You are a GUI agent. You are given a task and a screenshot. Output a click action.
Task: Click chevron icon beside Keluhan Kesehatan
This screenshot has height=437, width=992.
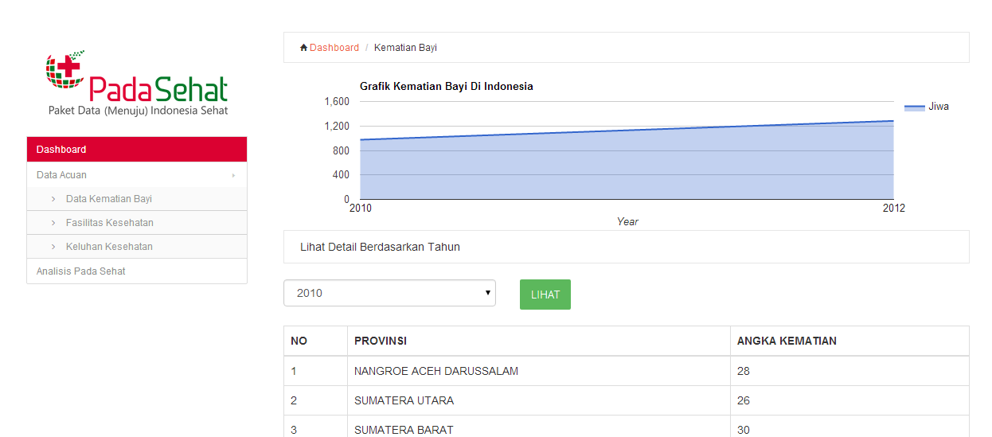pos(53,247)
